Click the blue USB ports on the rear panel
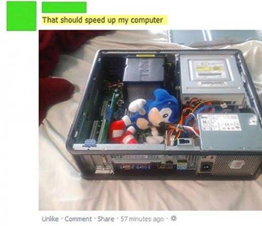The height and width of the screenshot is (226, 262). point(180,165)
